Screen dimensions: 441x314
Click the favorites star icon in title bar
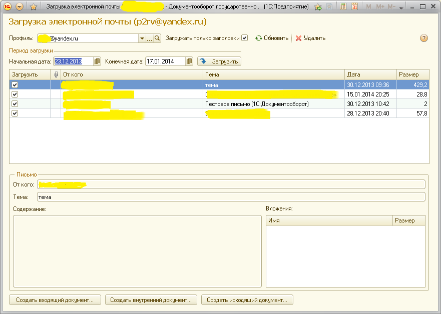(x=34, y=6)
